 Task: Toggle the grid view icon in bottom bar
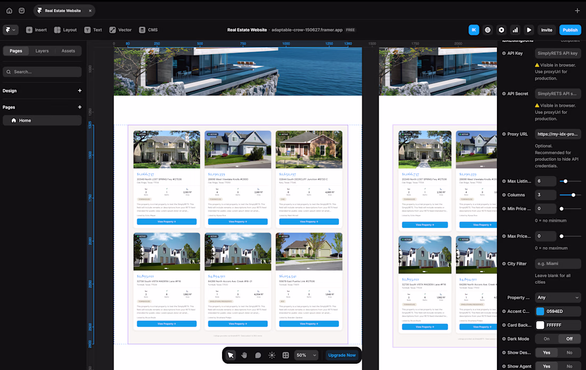pyautogui.click(x=286, y=355)
